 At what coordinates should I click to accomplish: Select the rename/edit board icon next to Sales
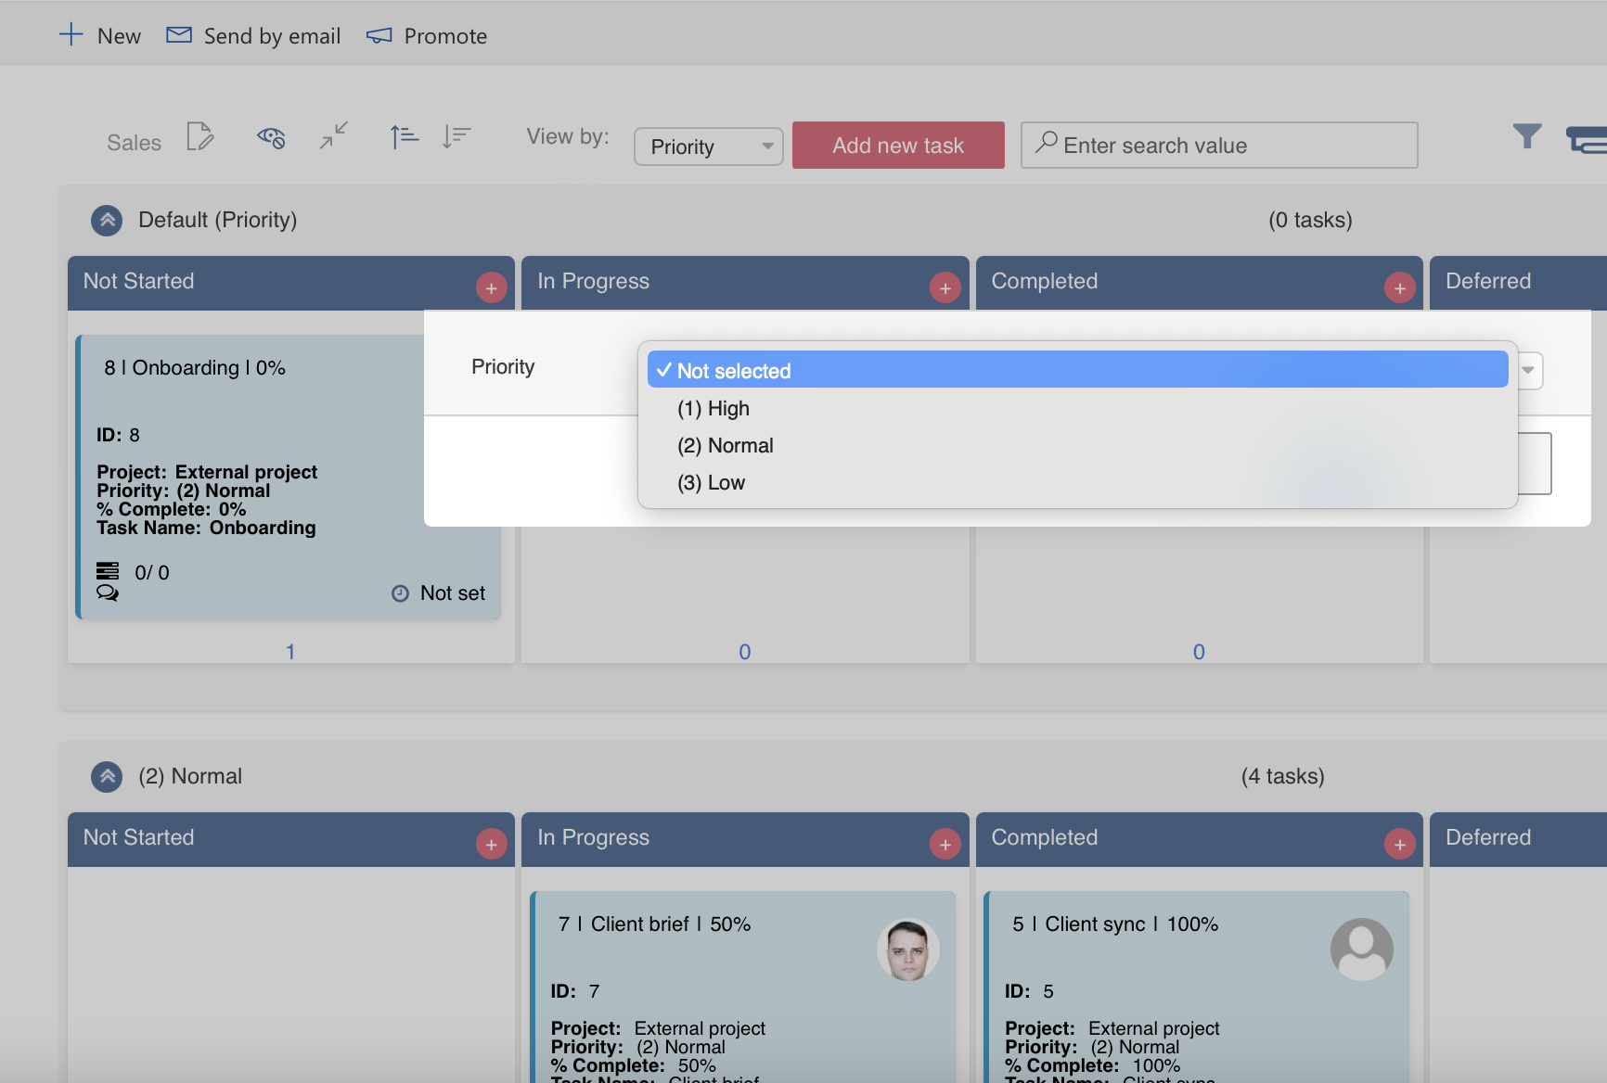pos(200,137)
